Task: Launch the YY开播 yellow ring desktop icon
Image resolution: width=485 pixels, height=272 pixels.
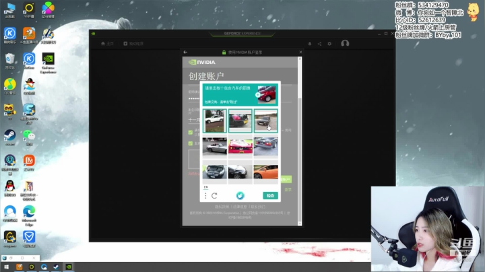Action: point(29,10)
